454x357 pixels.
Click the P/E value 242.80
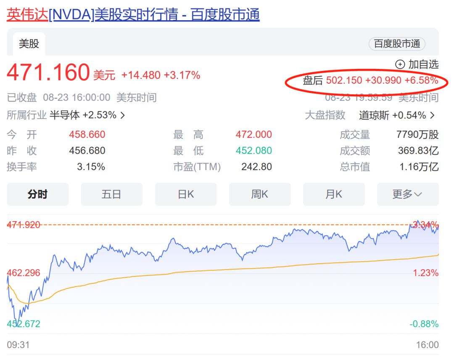tap(256, 167)
